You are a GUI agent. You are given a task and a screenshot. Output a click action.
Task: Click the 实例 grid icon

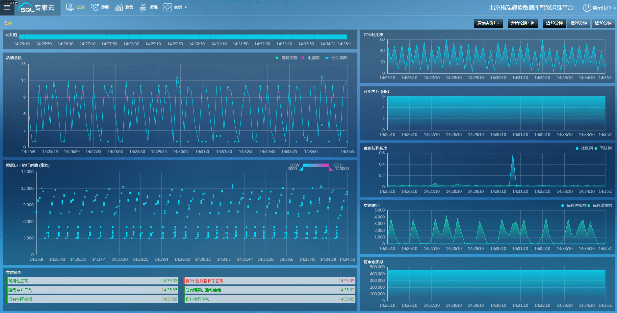tap(167, 7)
